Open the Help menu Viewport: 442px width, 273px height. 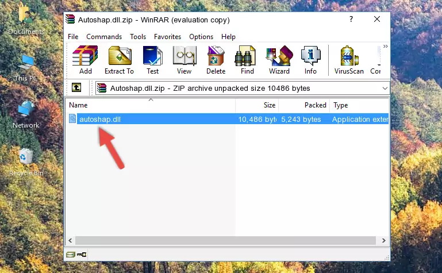[228, 37]
